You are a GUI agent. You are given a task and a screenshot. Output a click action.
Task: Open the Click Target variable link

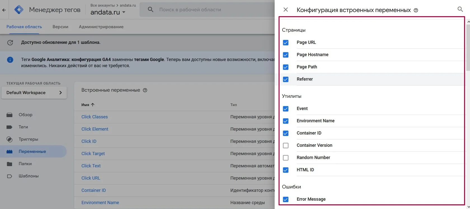pos(93,154)
